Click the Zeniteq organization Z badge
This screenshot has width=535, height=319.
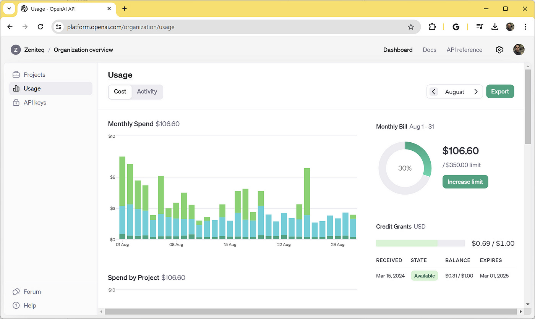pyautogui.click(x=16, y=50)
